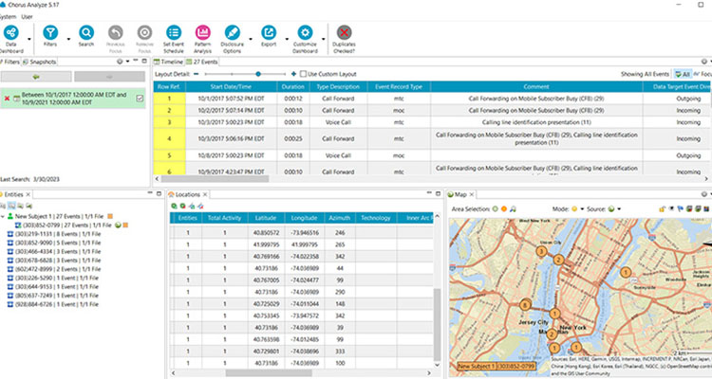Screen dimensions: 712x379
Task: Click the fourth icon in Locations toolbar
Action: click(x=200, y=207)
